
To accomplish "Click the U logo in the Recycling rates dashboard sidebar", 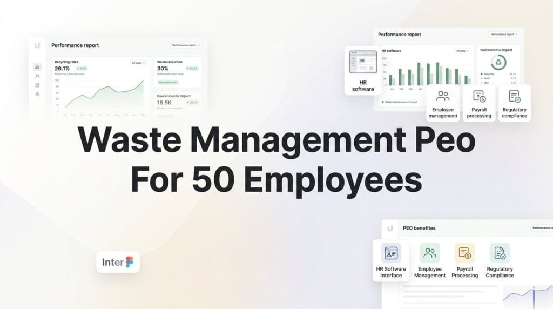I will click(37, 45).
